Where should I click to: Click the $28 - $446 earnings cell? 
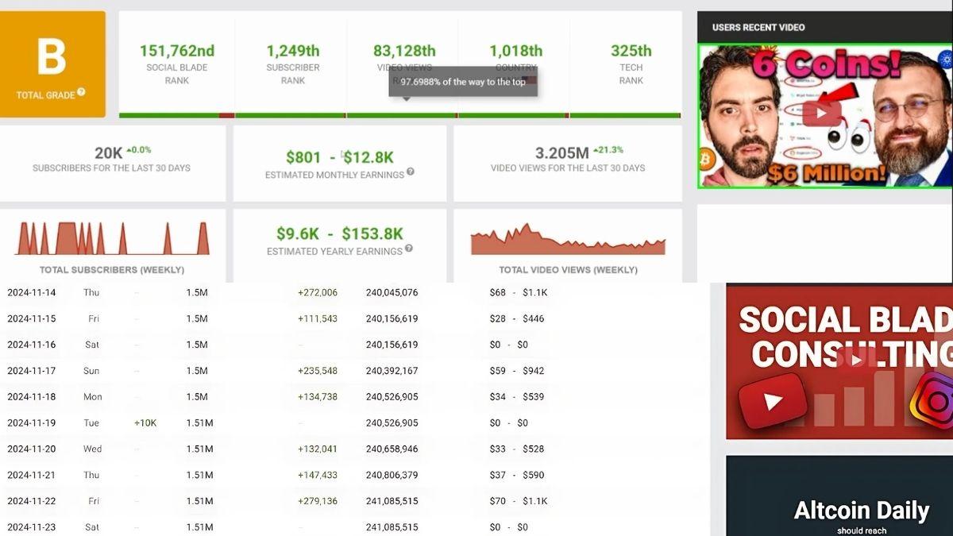517,318
